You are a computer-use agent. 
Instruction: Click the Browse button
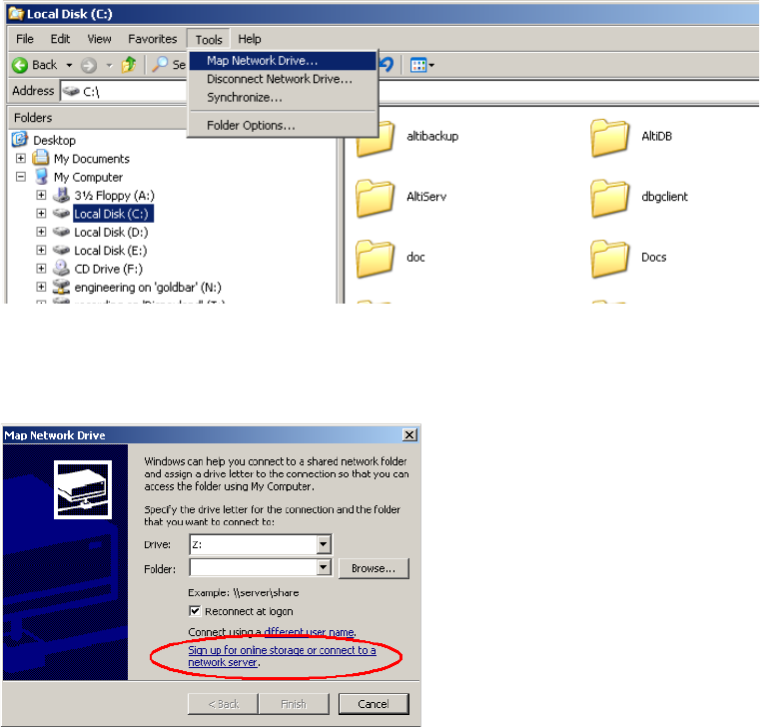click(374, 568)
